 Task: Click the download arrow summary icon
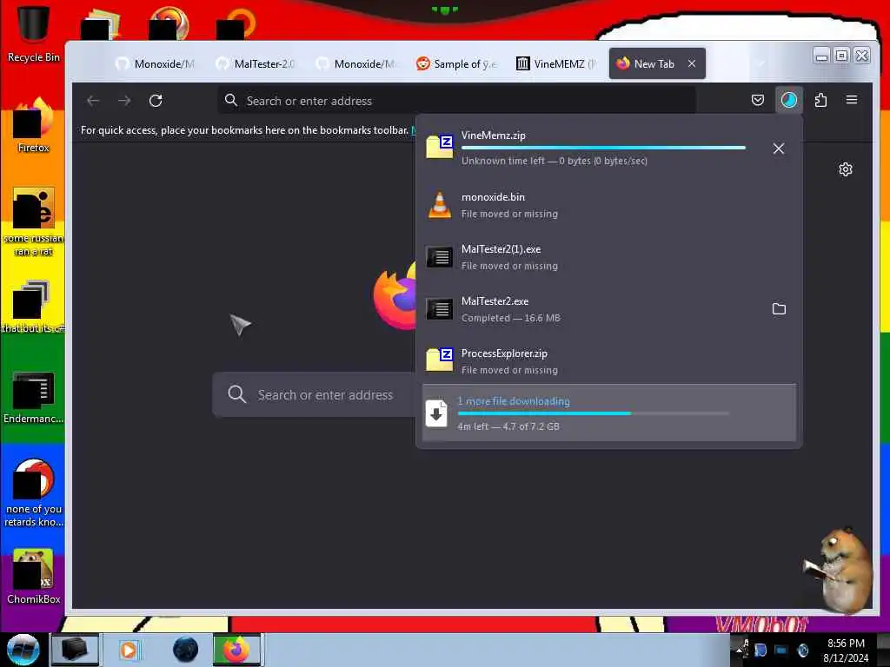pyautogui.click(x=436, y=413)
